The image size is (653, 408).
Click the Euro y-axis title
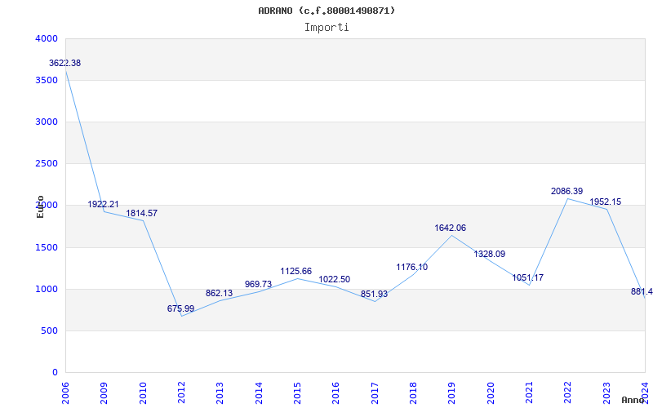coord(40,206)
